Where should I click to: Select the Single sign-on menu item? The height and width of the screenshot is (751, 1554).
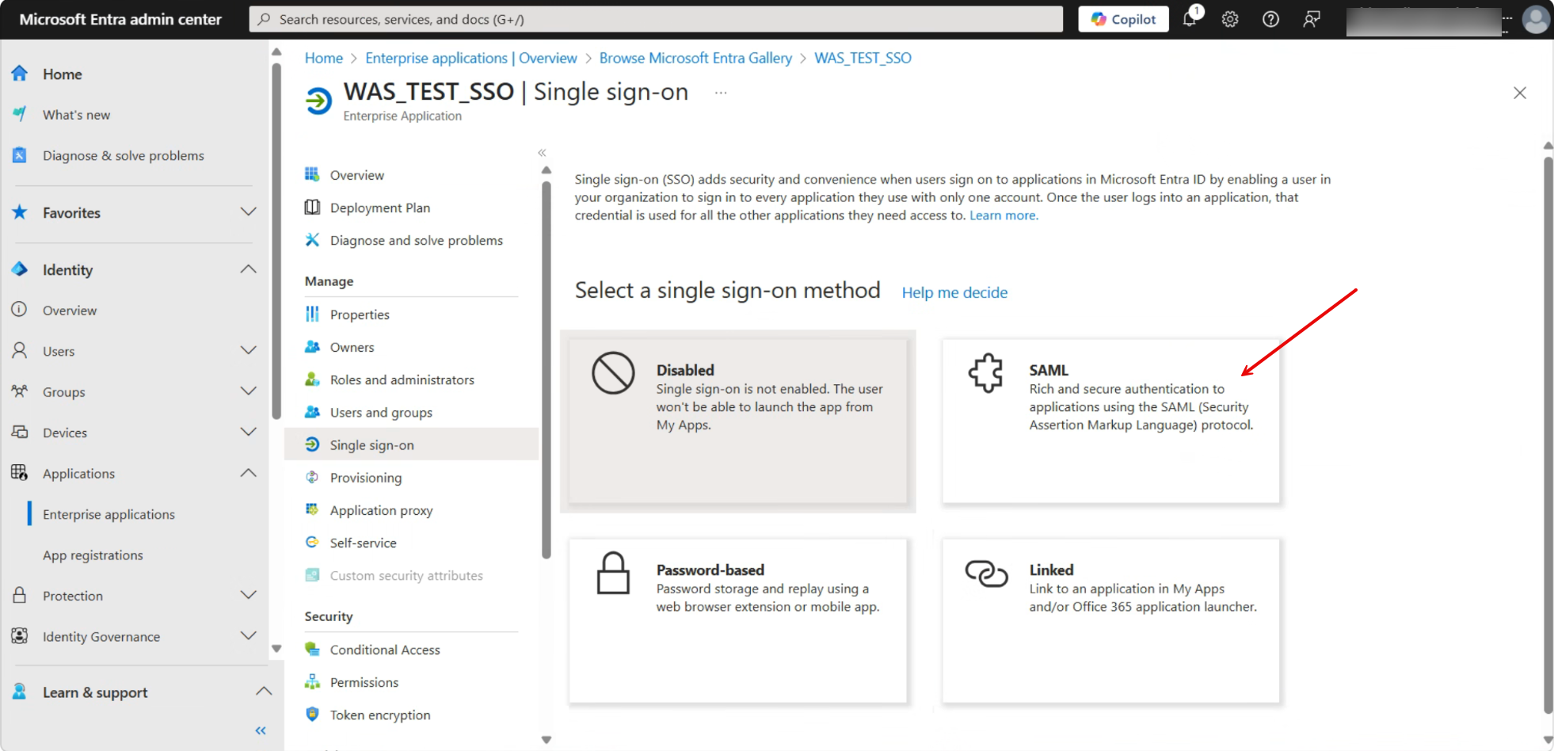coord(411,444)
